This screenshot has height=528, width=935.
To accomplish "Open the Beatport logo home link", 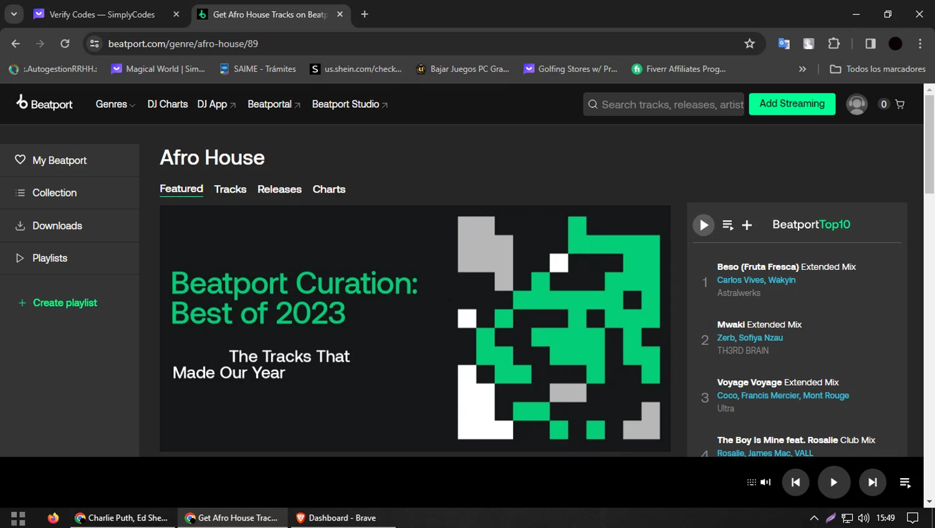I will coord(44,103).
